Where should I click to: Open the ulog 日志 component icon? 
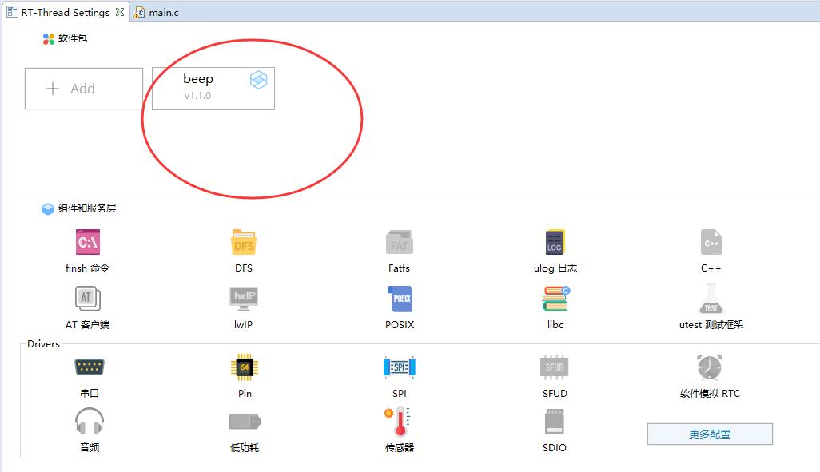coord(555,243)
